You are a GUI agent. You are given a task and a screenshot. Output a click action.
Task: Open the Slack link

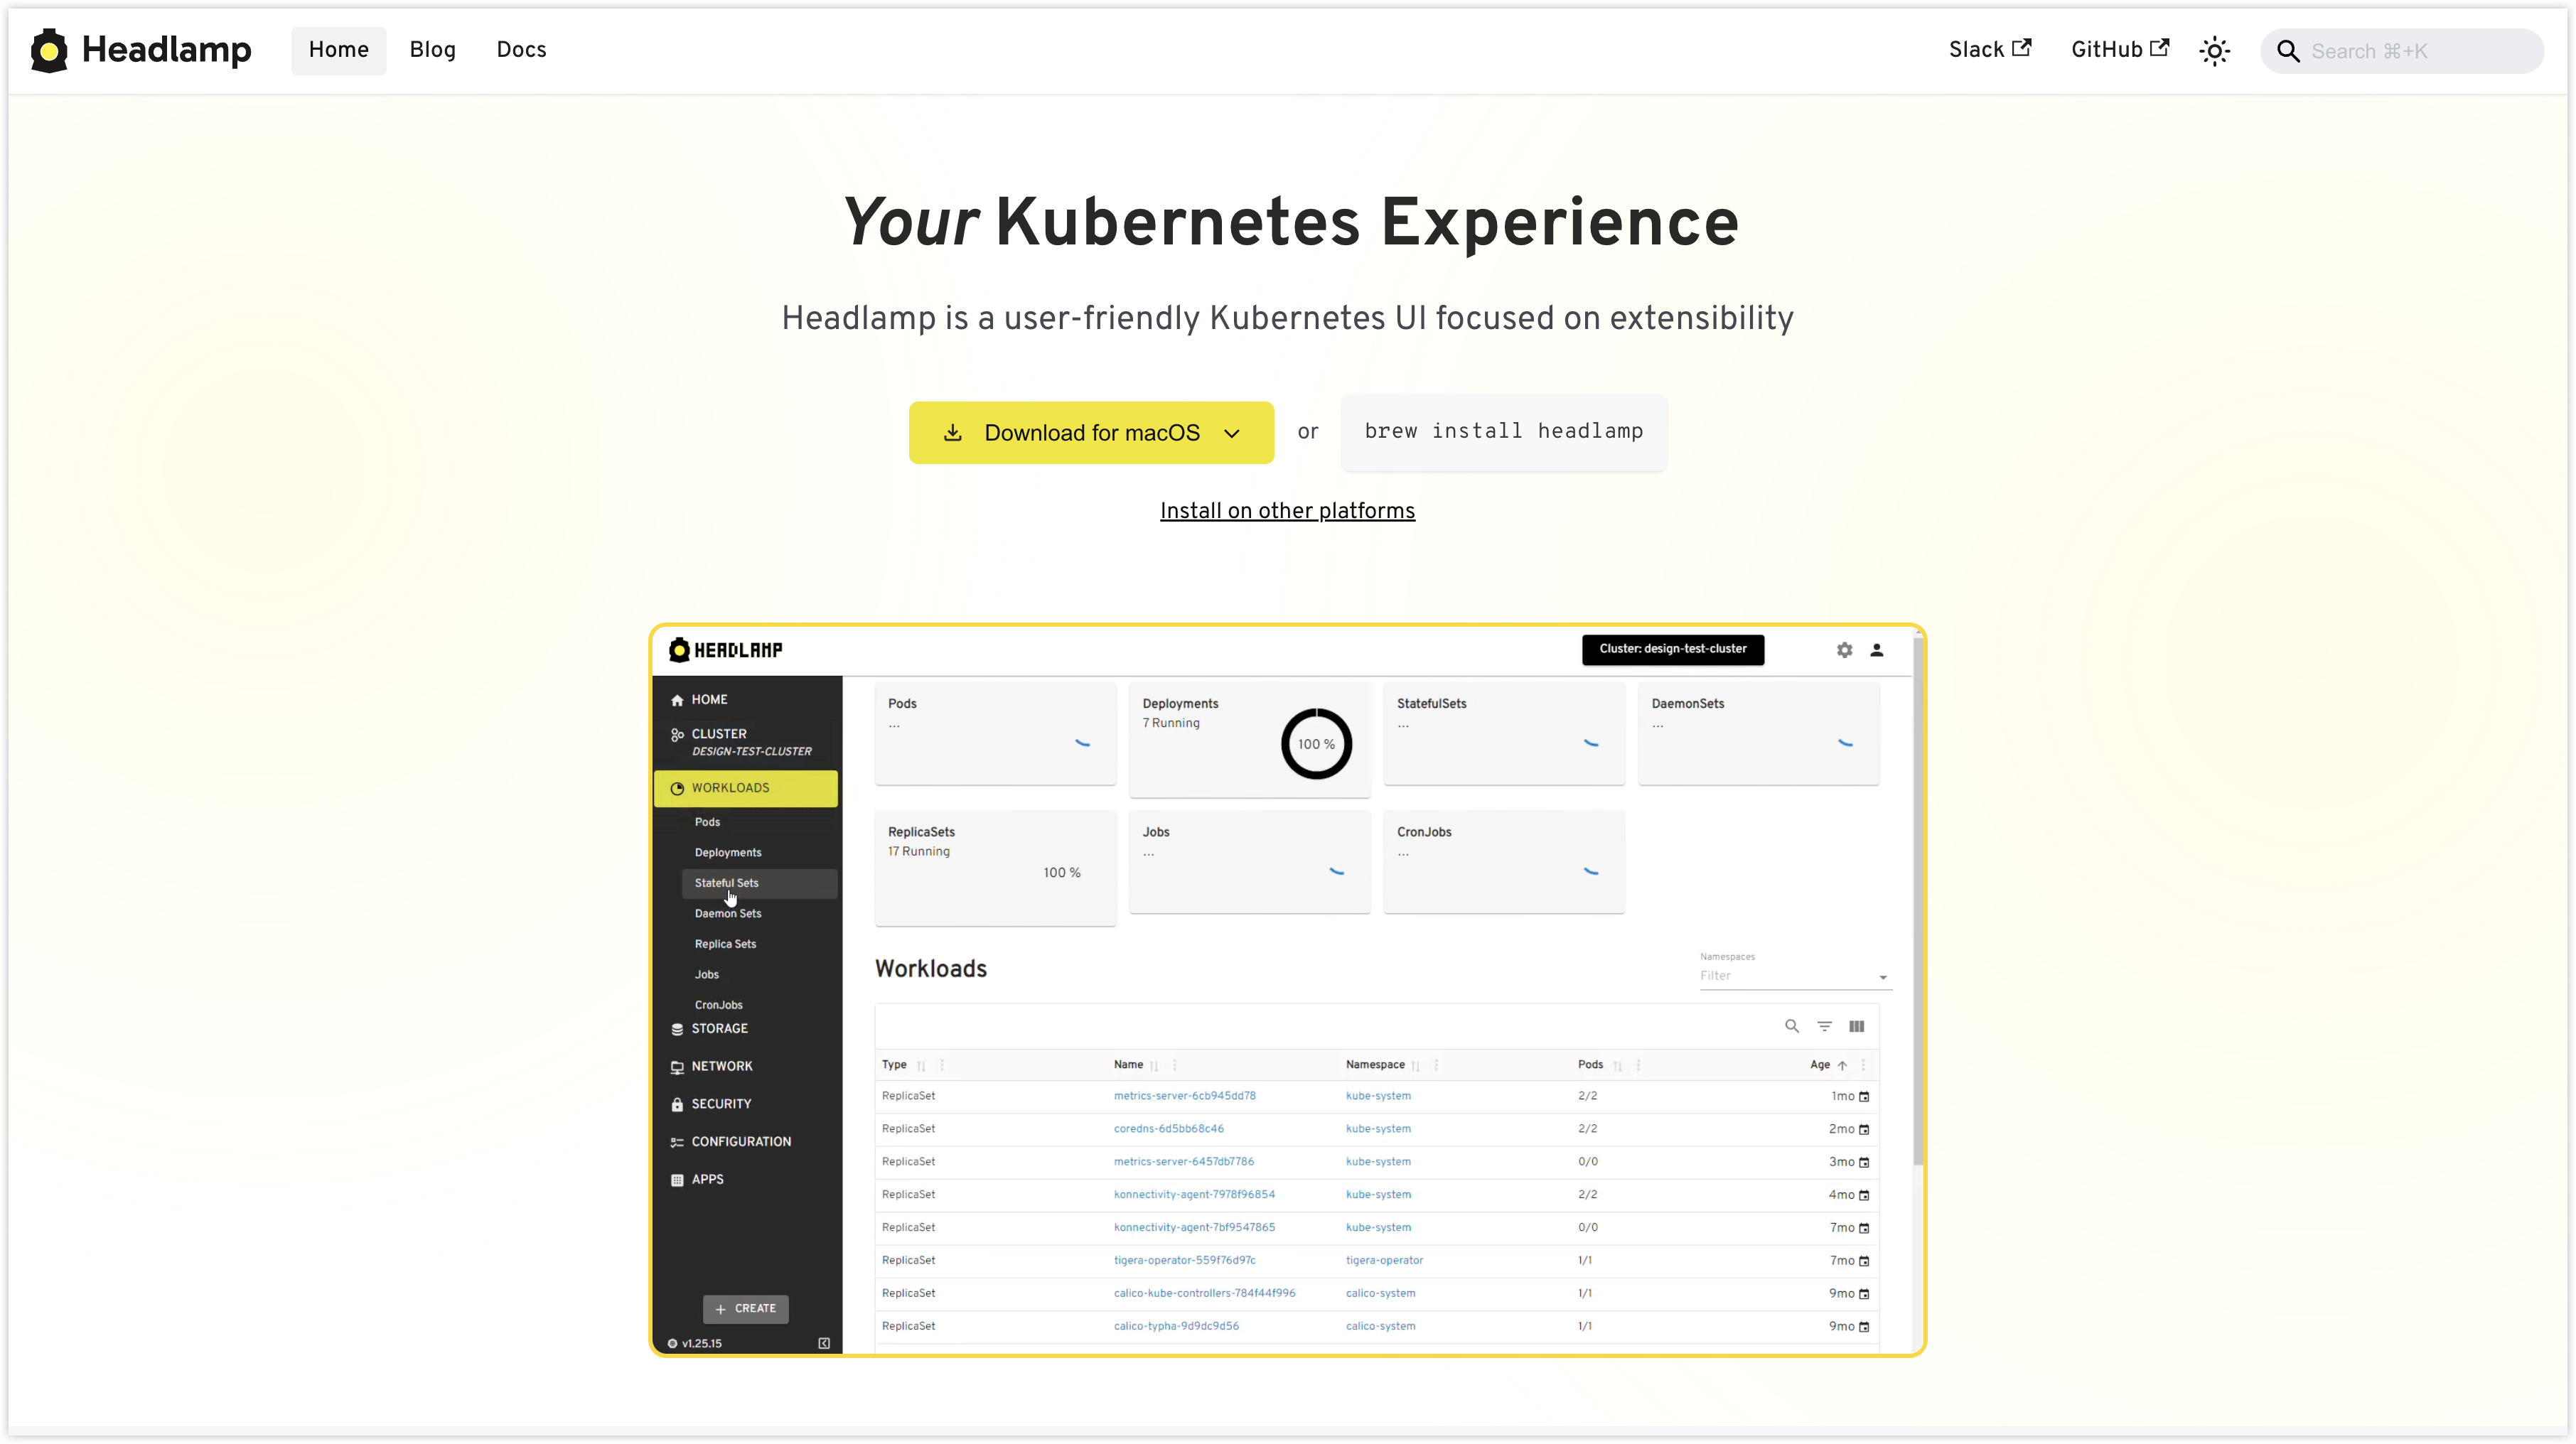click(x=1989, y=50)
